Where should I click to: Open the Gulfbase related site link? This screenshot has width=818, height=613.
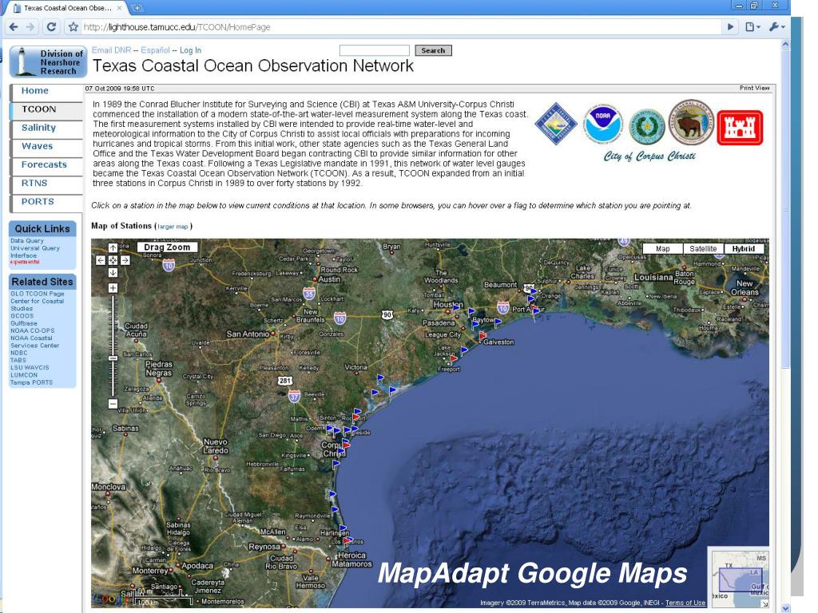(24, 323)
